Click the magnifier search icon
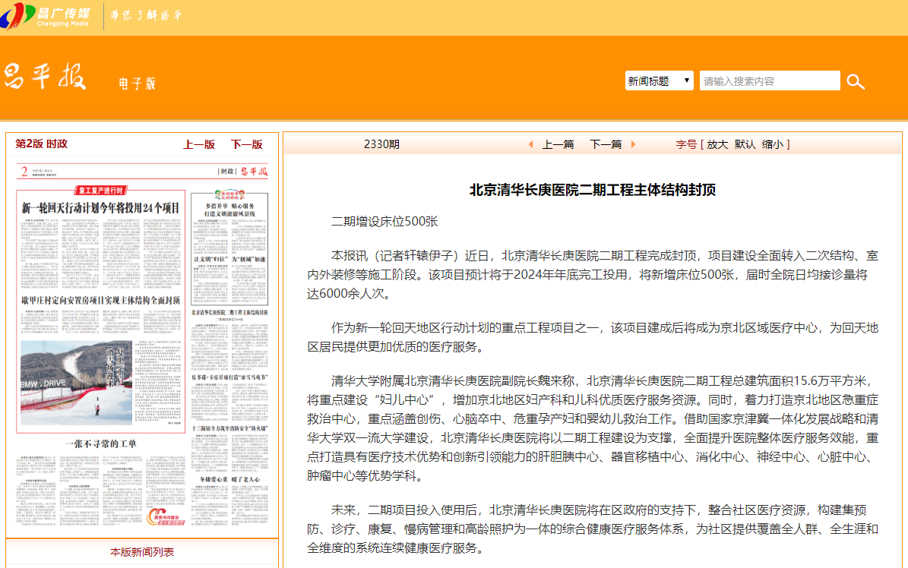Viewport: 908px width, 568px height. click(x=856, y=82)
